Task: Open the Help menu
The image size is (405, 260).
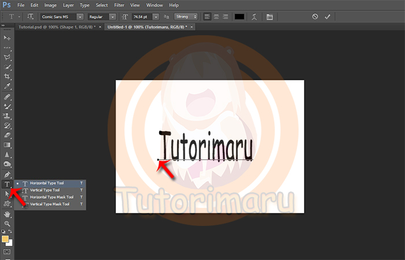Action: (x=174, y=5)
